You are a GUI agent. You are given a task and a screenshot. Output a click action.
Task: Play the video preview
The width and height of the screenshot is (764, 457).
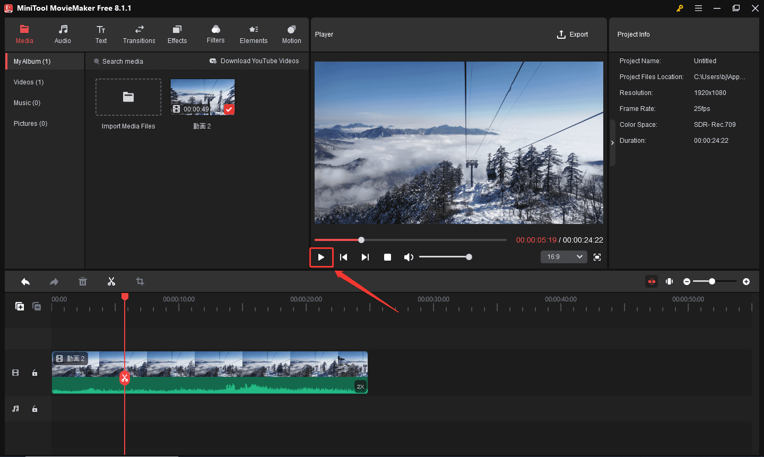pyautogui.click(x=322, y=257)
